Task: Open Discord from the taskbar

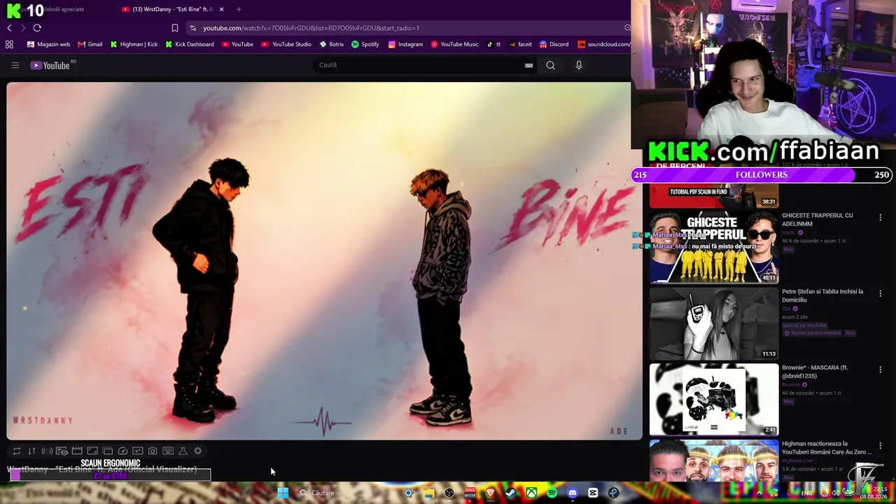Action: (573, 493)
